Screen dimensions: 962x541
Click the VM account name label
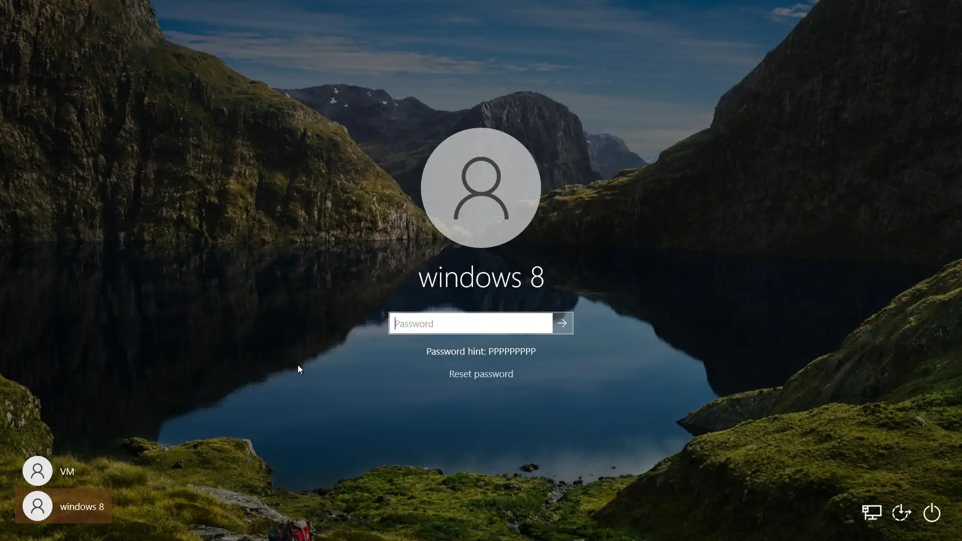67,472
